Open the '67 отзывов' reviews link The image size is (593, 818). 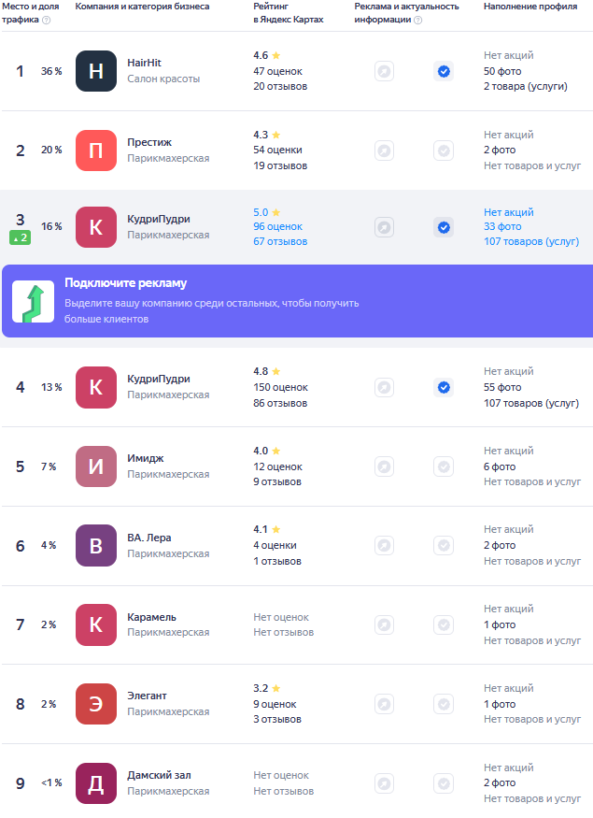(280, 241)
